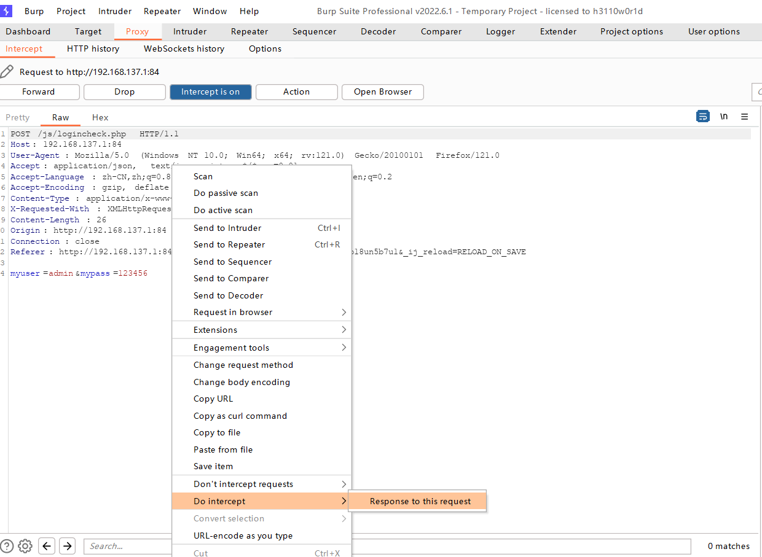Select Scan from context menu
762x557 pixels.
(x=262, y=176)
